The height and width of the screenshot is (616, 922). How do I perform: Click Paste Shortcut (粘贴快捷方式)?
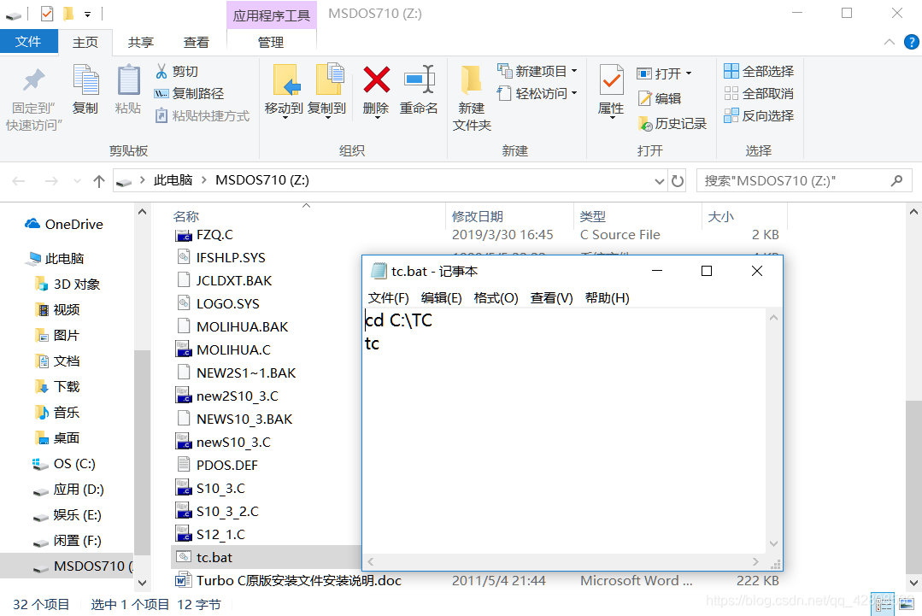tap(202, 116)
